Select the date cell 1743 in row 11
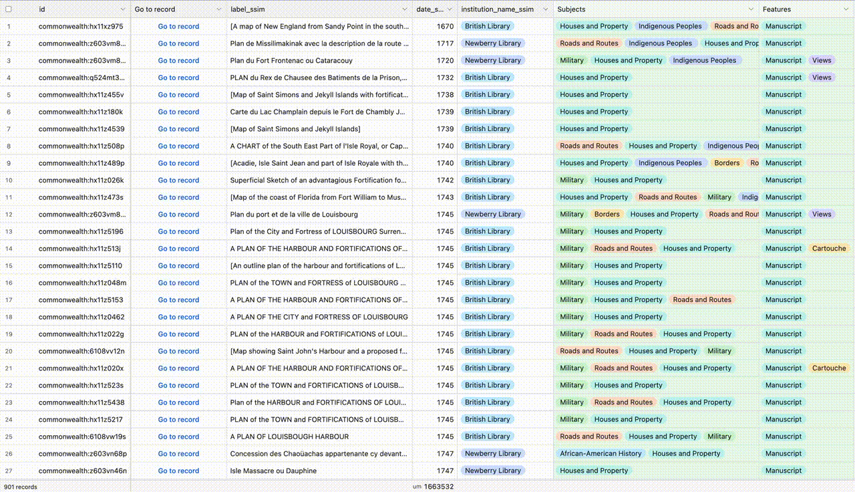 click(445, 197)
